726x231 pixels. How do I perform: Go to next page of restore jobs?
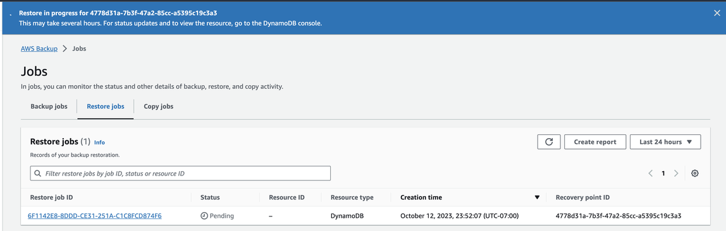point(676,173)
